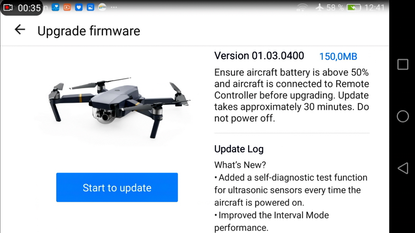The width and height of the screenshot is (415, 233).
Task: Tap the screen recording timer indicator
Action: point(22,8)
